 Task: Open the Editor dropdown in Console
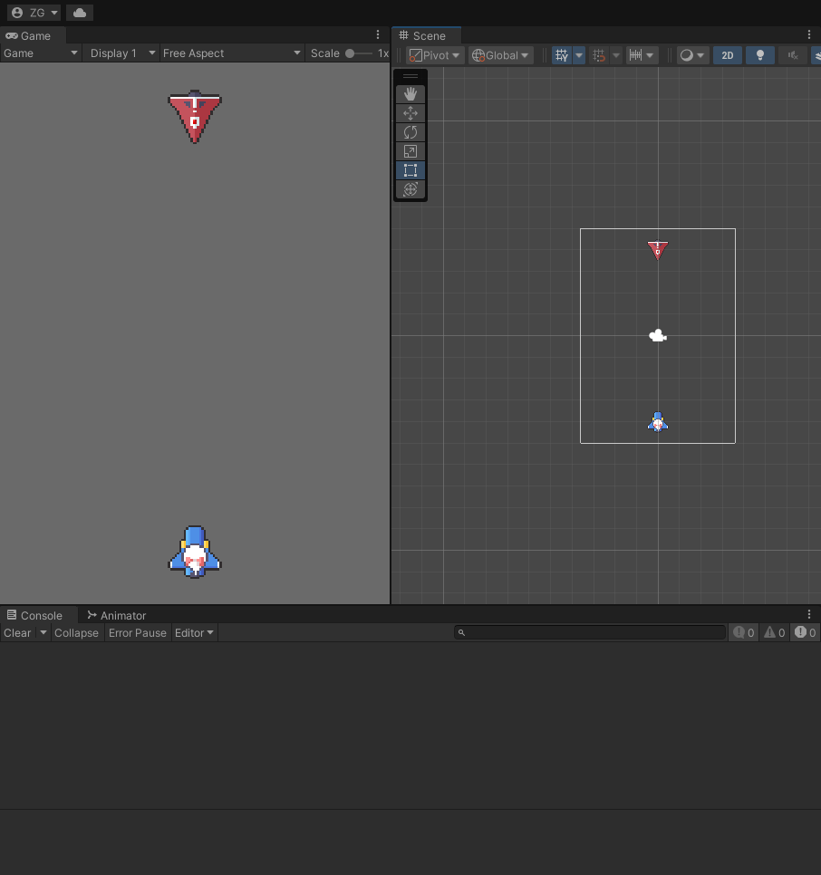point(194,633)
